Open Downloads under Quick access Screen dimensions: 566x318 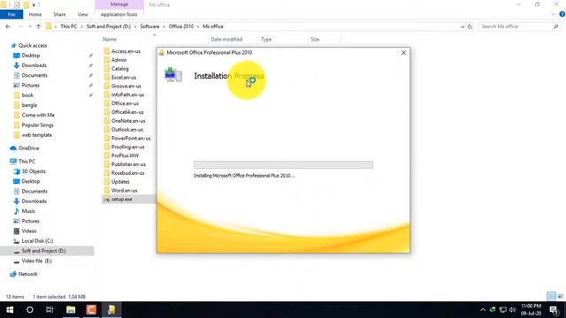(x=34, y=65)
